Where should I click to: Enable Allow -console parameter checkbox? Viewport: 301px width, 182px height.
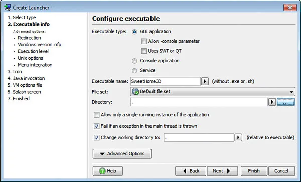(x=144, y=41)
